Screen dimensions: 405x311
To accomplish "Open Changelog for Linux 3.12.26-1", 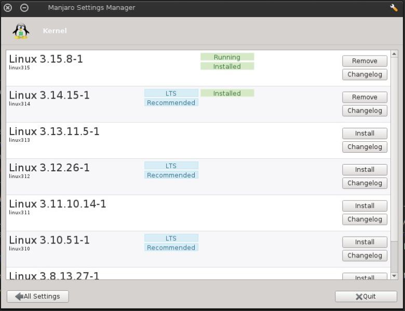I will (x=365, y=183).
